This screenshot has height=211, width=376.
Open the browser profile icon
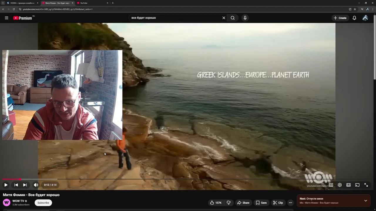pos(367,9)
